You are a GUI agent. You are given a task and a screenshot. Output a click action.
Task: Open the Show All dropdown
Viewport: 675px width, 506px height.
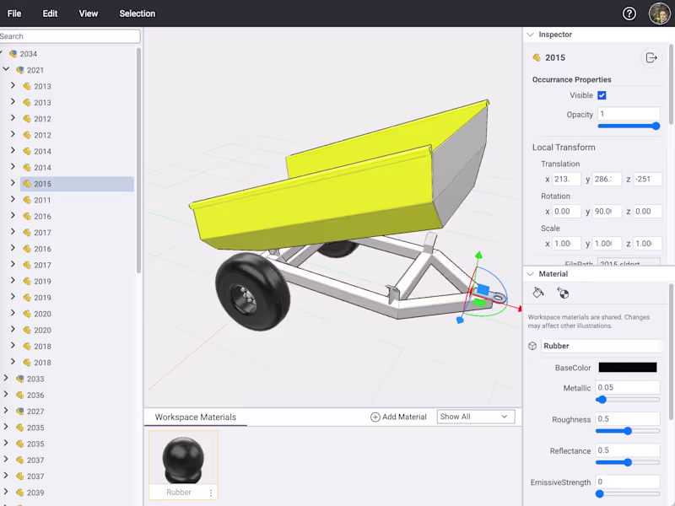pyautogui.click(x=476, y=417)
